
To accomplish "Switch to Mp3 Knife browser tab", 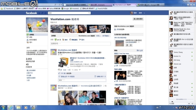I will (x=75, y=5).
